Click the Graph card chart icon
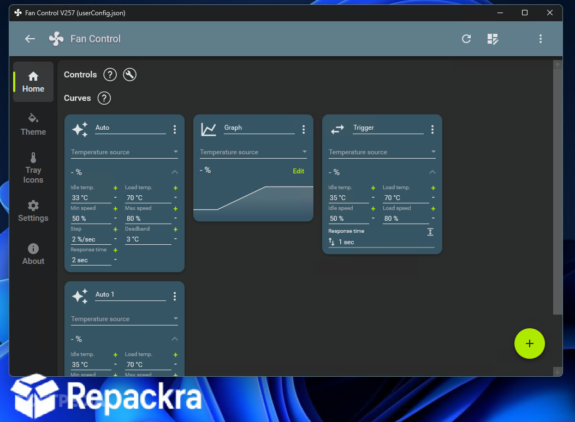 209,130
